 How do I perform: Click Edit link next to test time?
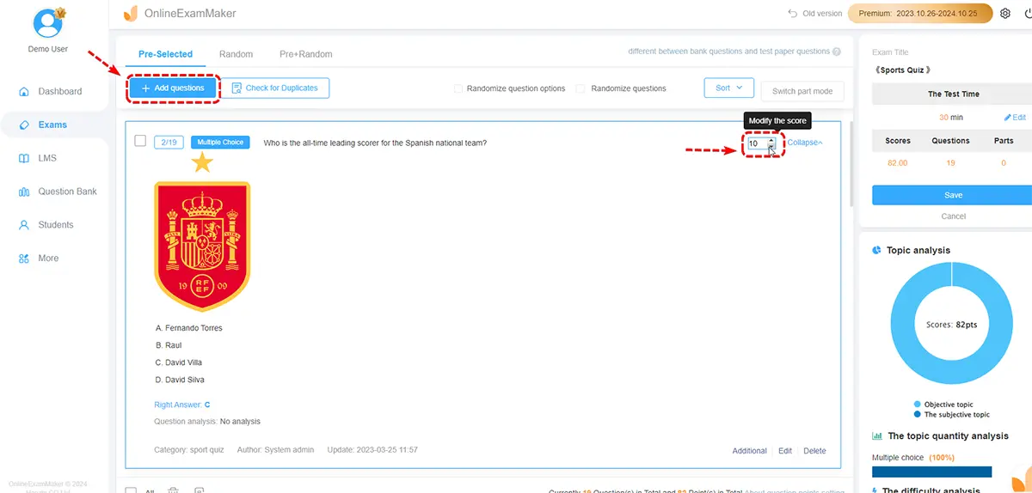(x=1015, y=118)
